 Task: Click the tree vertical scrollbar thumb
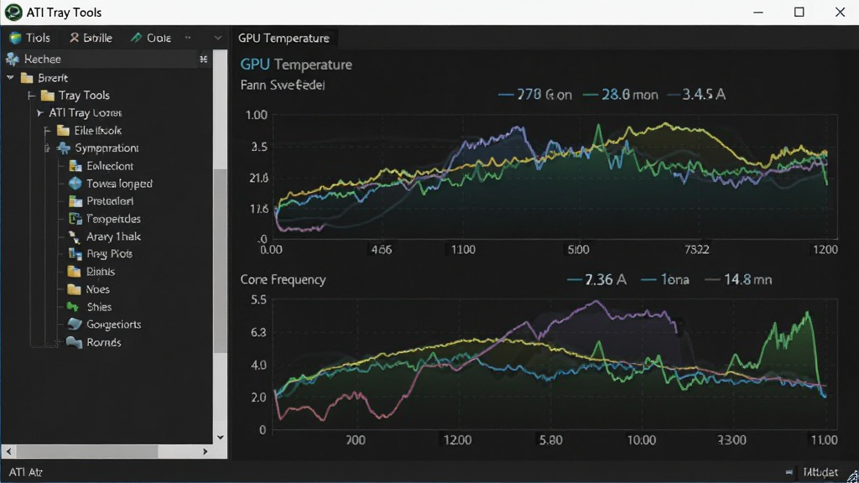click(221, 260)
